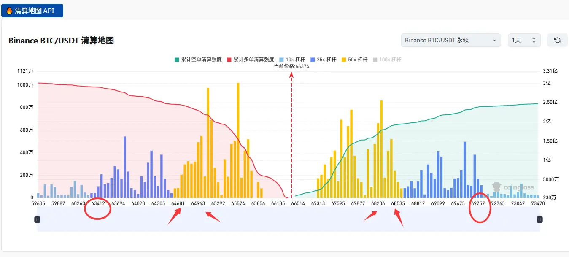Click the left axis value 1000万

tap(25, 85)
